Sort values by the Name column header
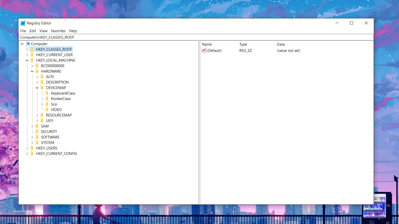399x224 pixels. tap(219, 44)
